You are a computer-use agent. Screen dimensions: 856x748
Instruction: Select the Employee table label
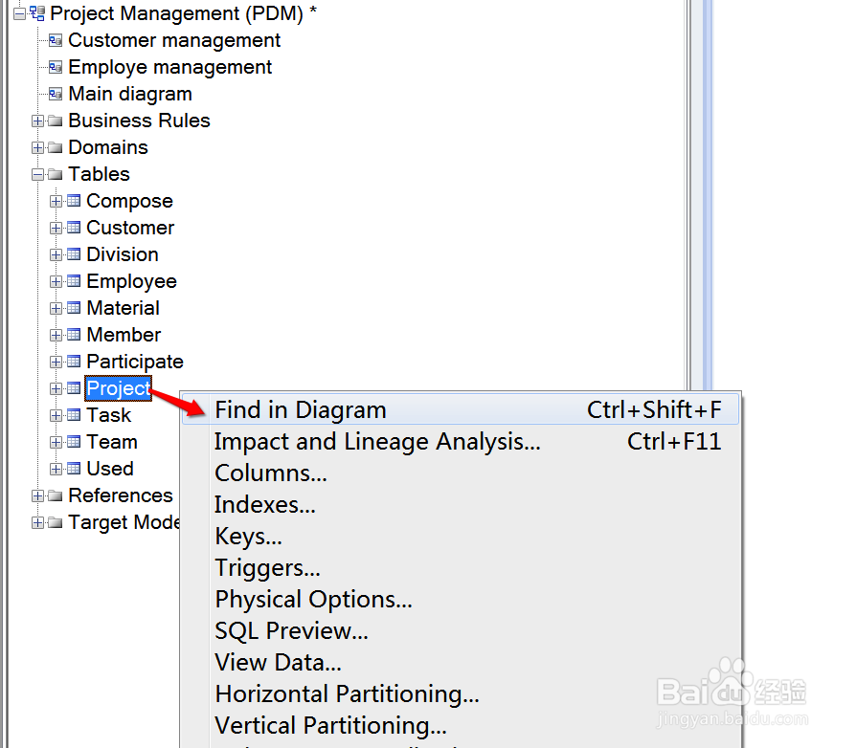pos(131,281)
